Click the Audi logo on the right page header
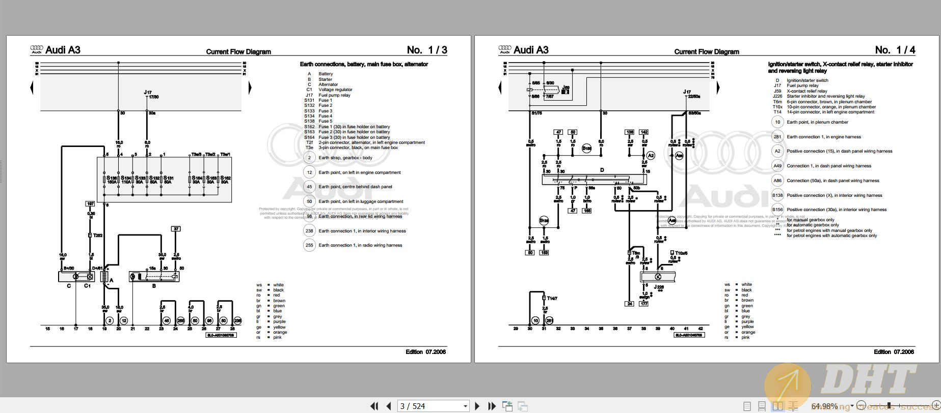 coord(504,49)
